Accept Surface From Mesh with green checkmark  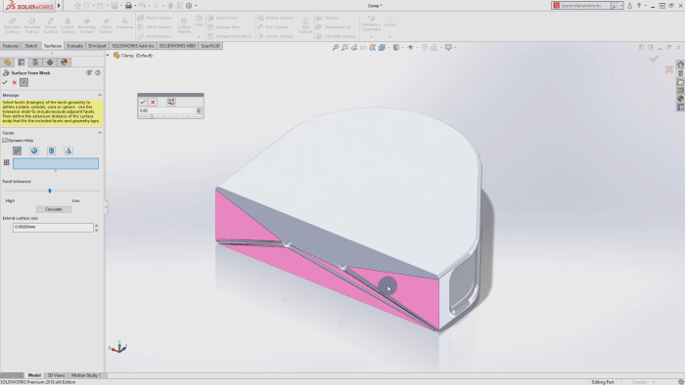tap(5, 82)
